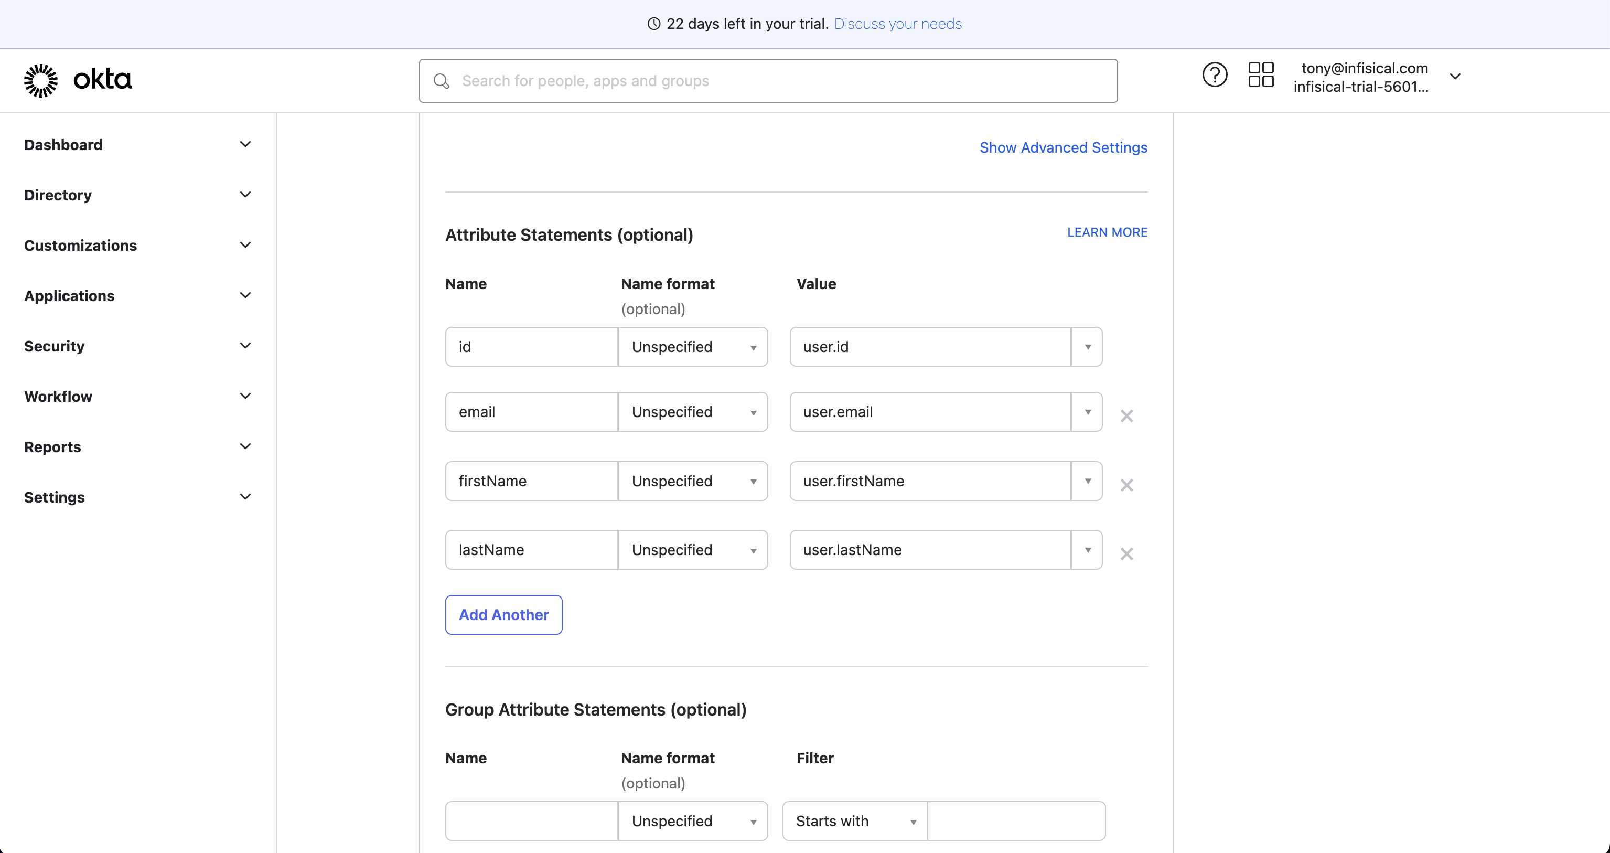Click the firstName attribute name field
This screenshot has width=1610, height=853.
click(532, 481)
